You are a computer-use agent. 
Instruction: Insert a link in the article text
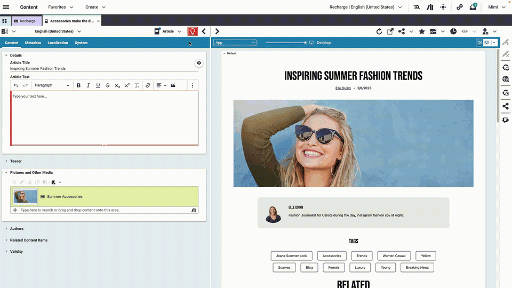[x=148, y=85]
